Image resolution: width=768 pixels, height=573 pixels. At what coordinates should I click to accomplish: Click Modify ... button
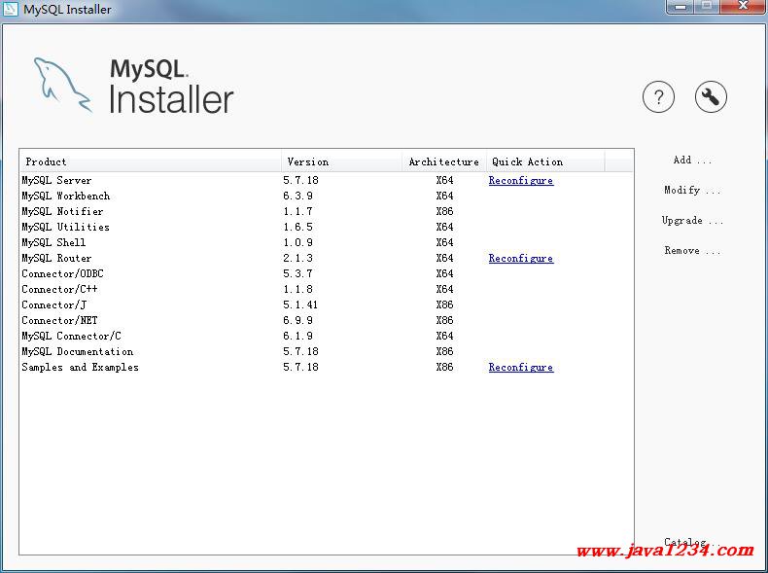[692, 190]
